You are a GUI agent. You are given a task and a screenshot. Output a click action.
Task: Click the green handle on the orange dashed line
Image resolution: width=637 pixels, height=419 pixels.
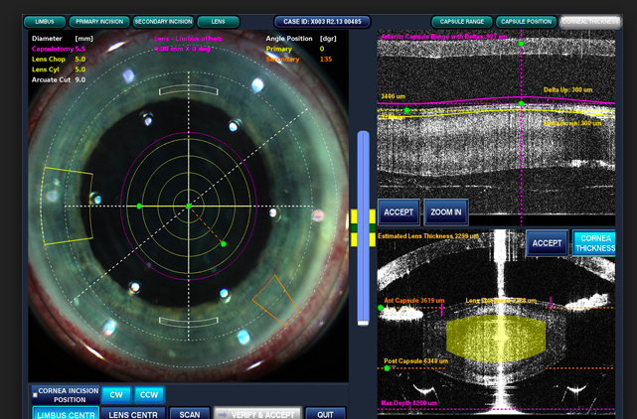[x=223, y=243]
